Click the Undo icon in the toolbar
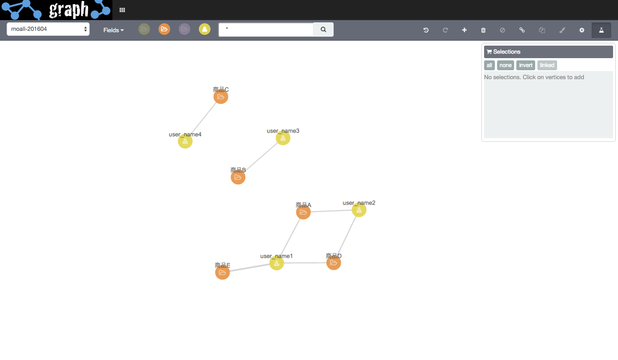Image resolution: width=618 pixels, height=360 pixels. 425,30
